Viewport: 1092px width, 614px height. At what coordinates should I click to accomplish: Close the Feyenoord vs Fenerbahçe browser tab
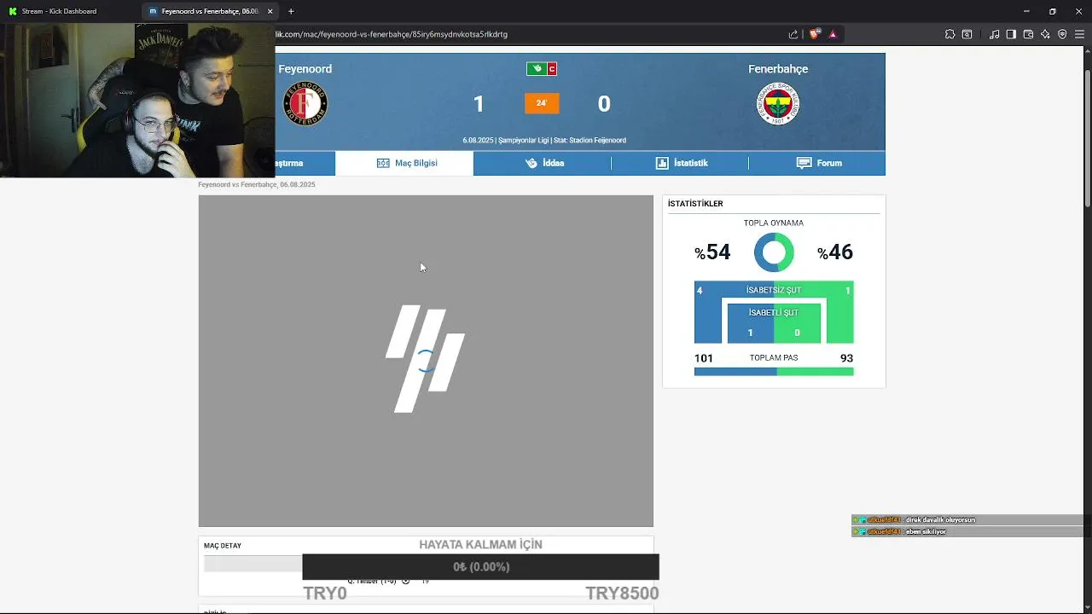coord(270,11)
